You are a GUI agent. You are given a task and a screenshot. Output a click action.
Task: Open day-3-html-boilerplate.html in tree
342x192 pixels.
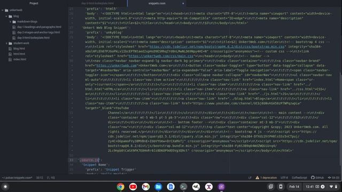[x=33, y=38]
